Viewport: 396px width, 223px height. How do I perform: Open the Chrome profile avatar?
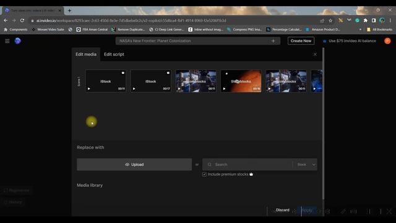[382, 20]
